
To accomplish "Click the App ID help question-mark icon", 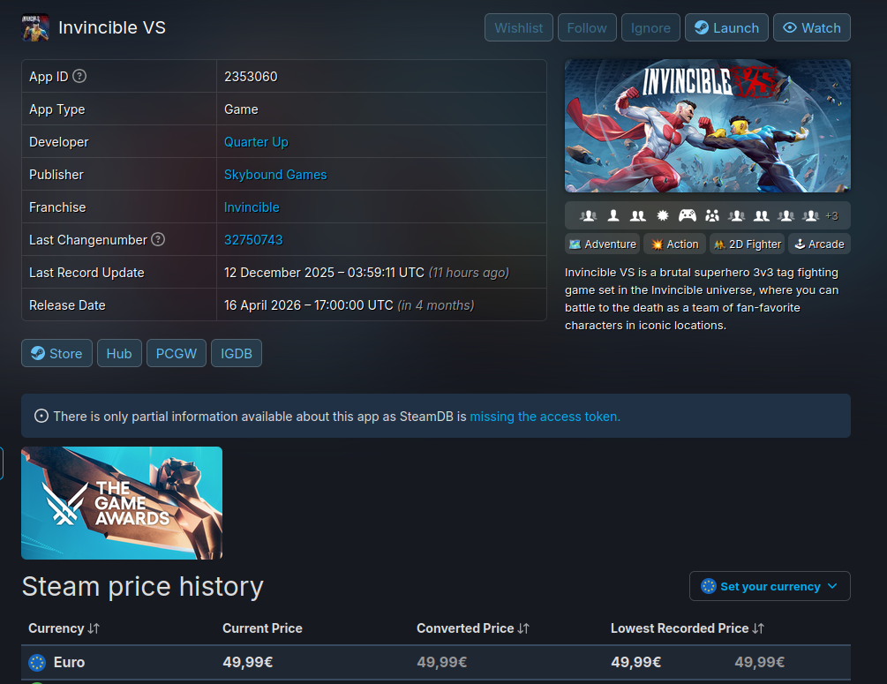I will point(79,76).
